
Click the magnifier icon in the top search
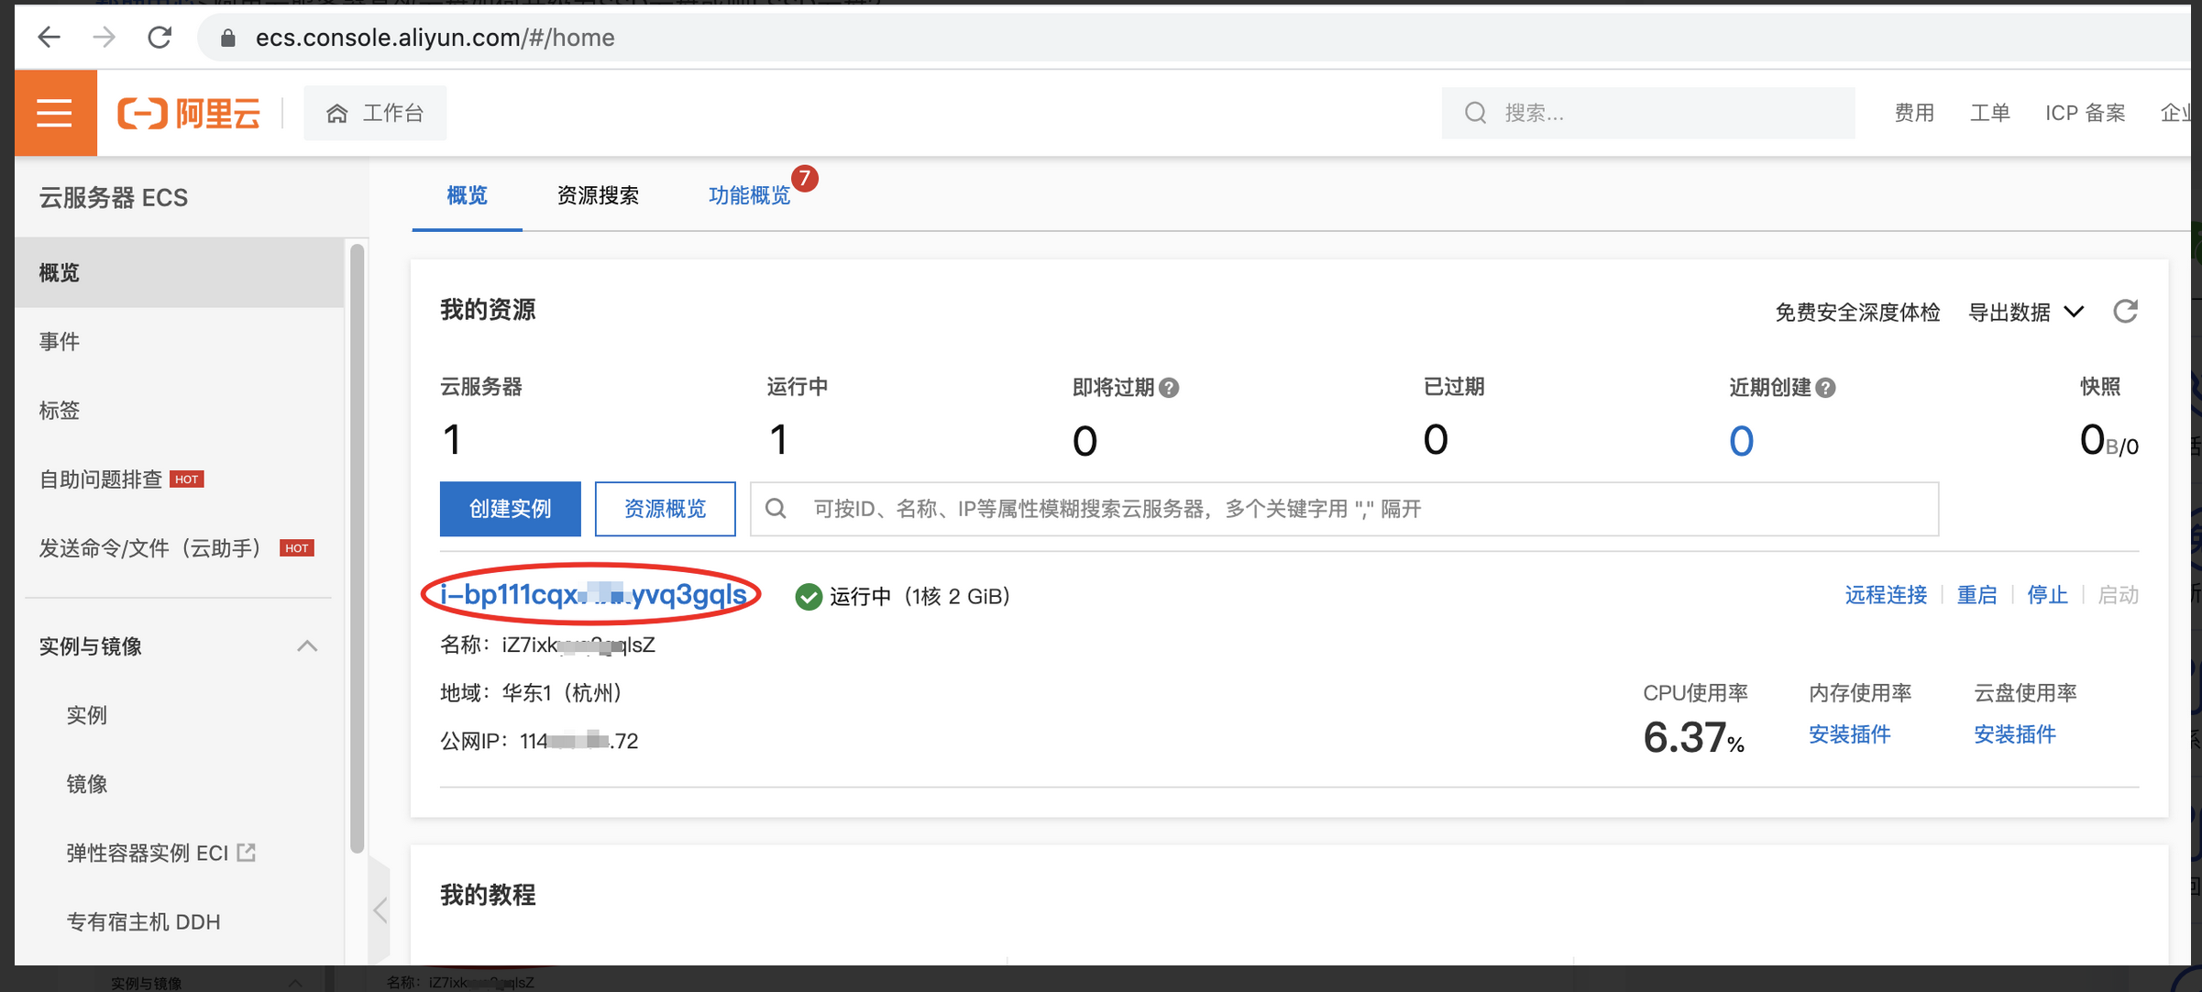[x=1475, y=113]
